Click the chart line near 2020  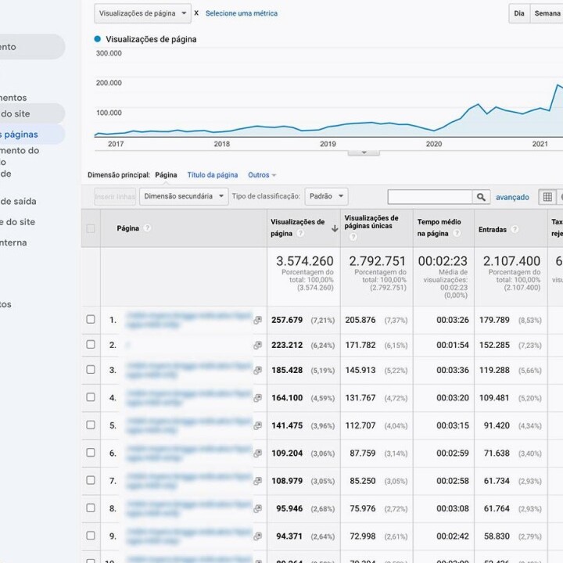pyautogui.click(x=434, y=131)
